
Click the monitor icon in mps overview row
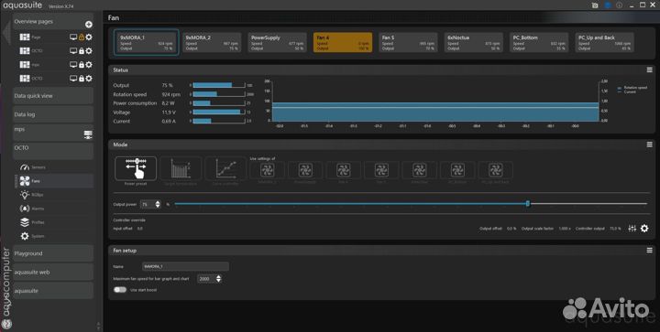click(x=73, y=65)
